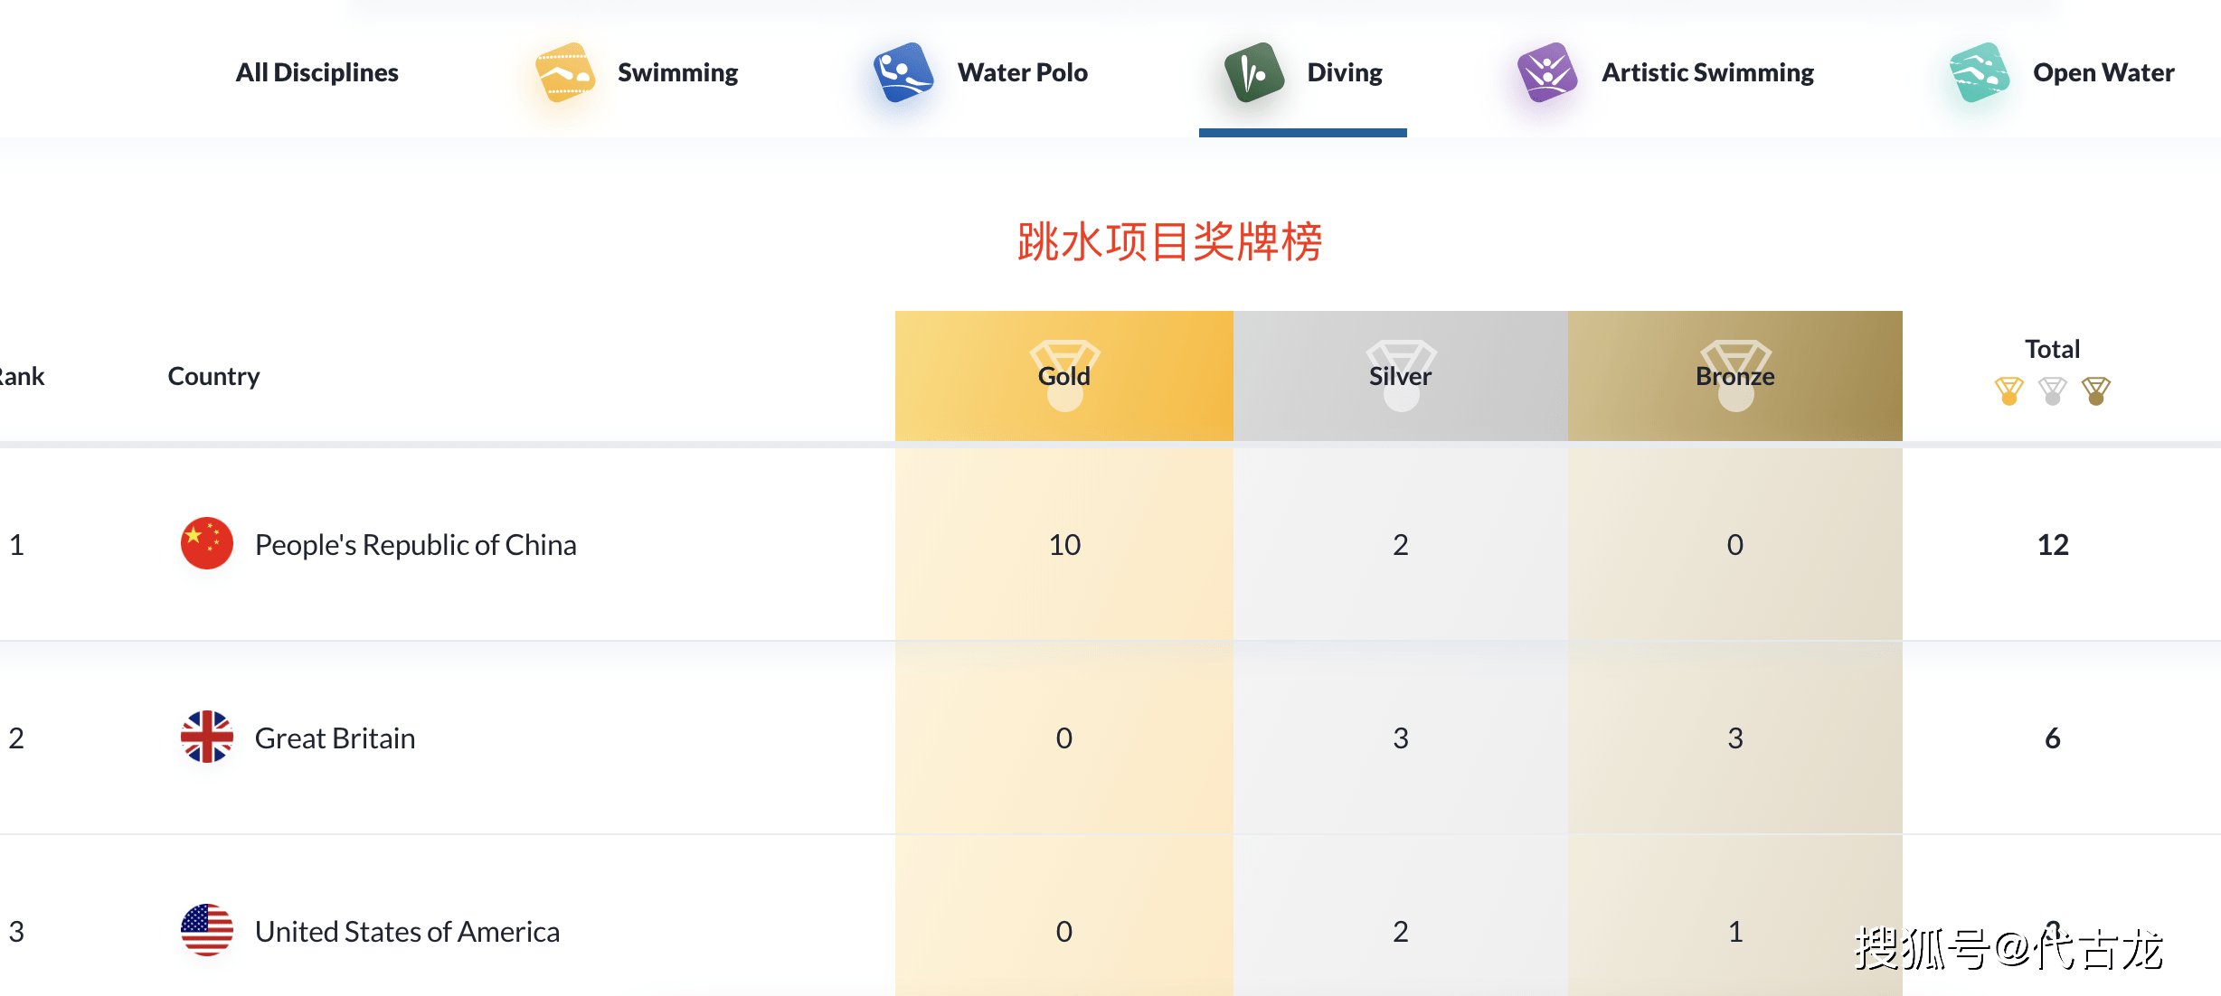Image resolution: width=2221 pixels, height=996 pixels.
Task: Click the Great Britain flag icon
Action: 207,737
